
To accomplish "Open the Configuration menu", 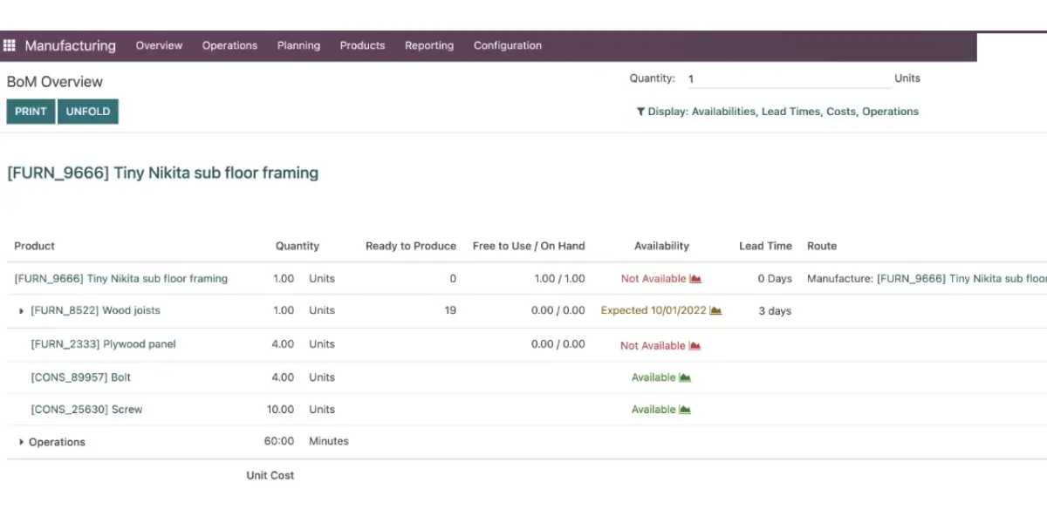I will point(508,45).
